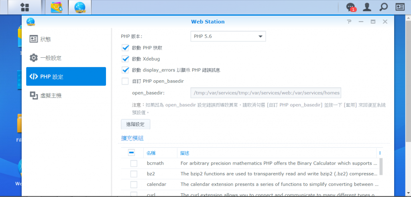The image size is (411, 197).
Task: Select the calendar row name
Action: tap(157, 185)
